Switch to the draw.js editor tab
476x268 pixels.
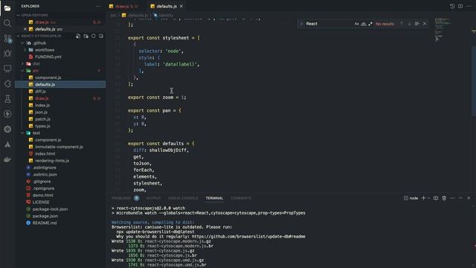click(x=123, y=6)
